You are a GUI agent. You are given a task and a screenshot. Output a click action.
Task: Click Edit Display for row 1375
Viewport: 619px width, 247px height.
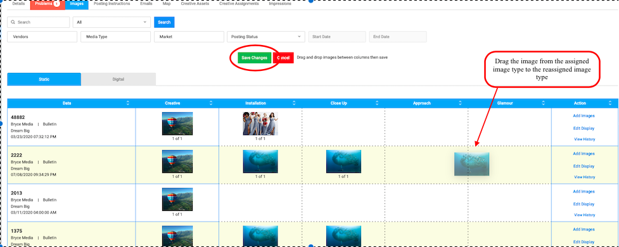(584, 242)
